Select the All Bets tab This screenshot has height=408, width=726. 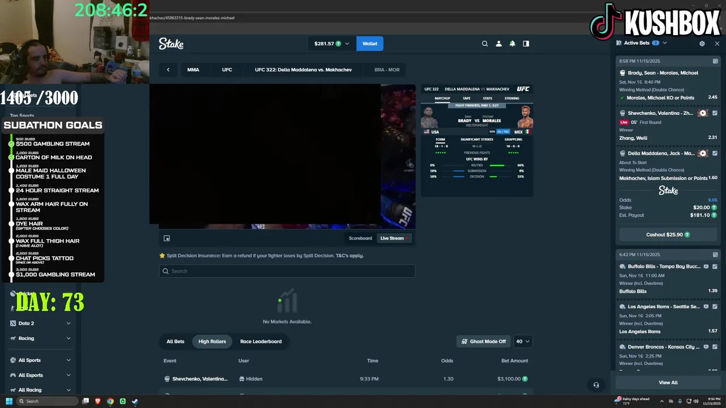tap(175, 341)
